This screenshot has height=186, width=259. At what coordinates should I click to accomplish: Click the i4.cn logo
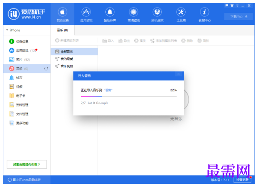pos(26,14)
